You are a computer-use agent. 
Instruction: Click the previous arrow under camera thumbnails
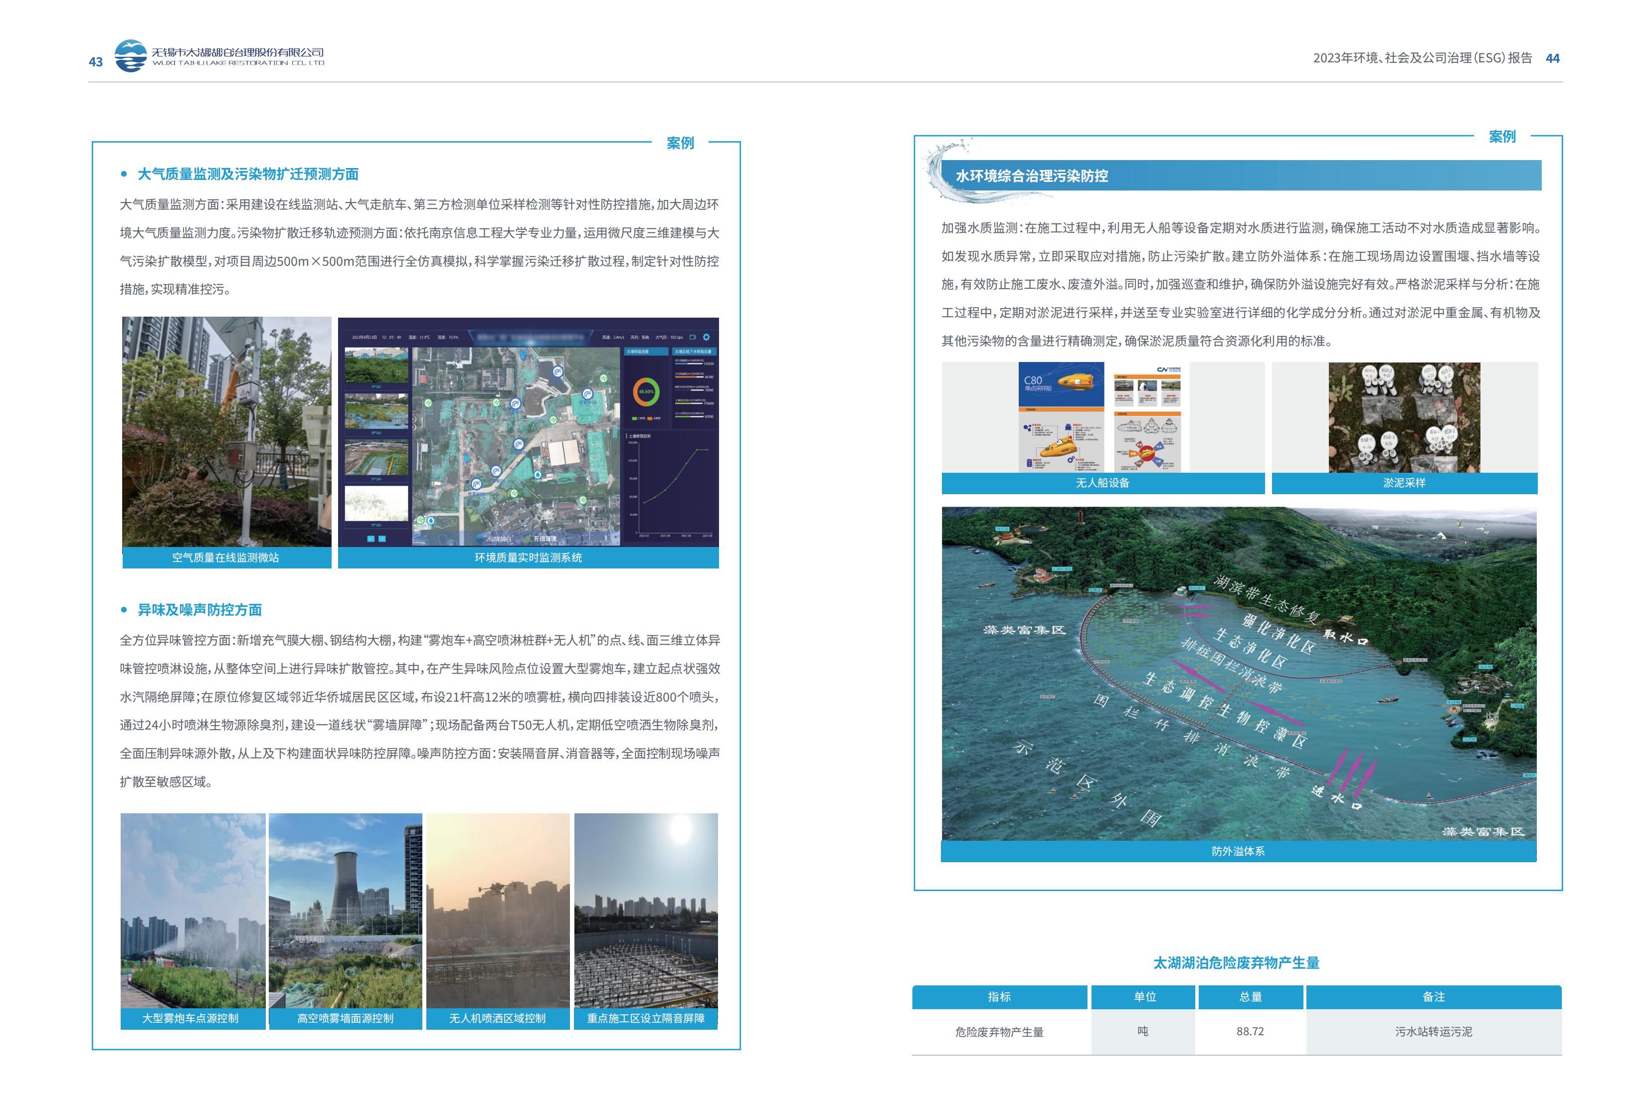[371, 539]
